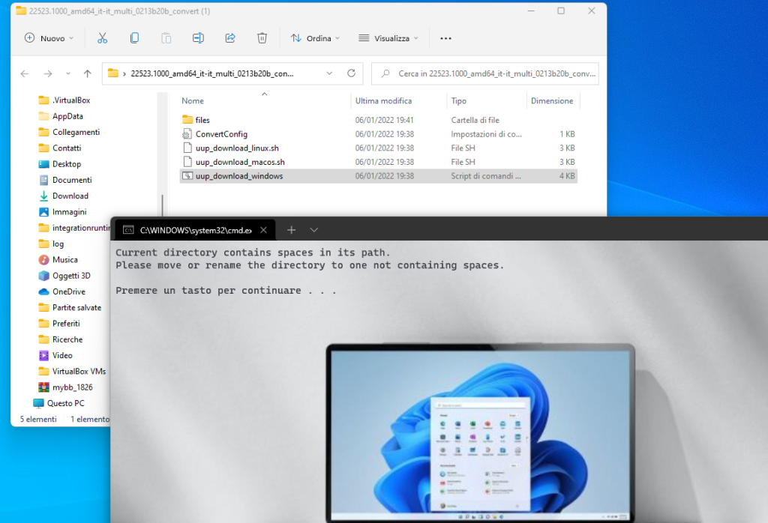The width and height of the screenshot is (768, 523).
Task: Select the uup_download_windows script file
Action: pyautogui.click(x=238, y=176)
